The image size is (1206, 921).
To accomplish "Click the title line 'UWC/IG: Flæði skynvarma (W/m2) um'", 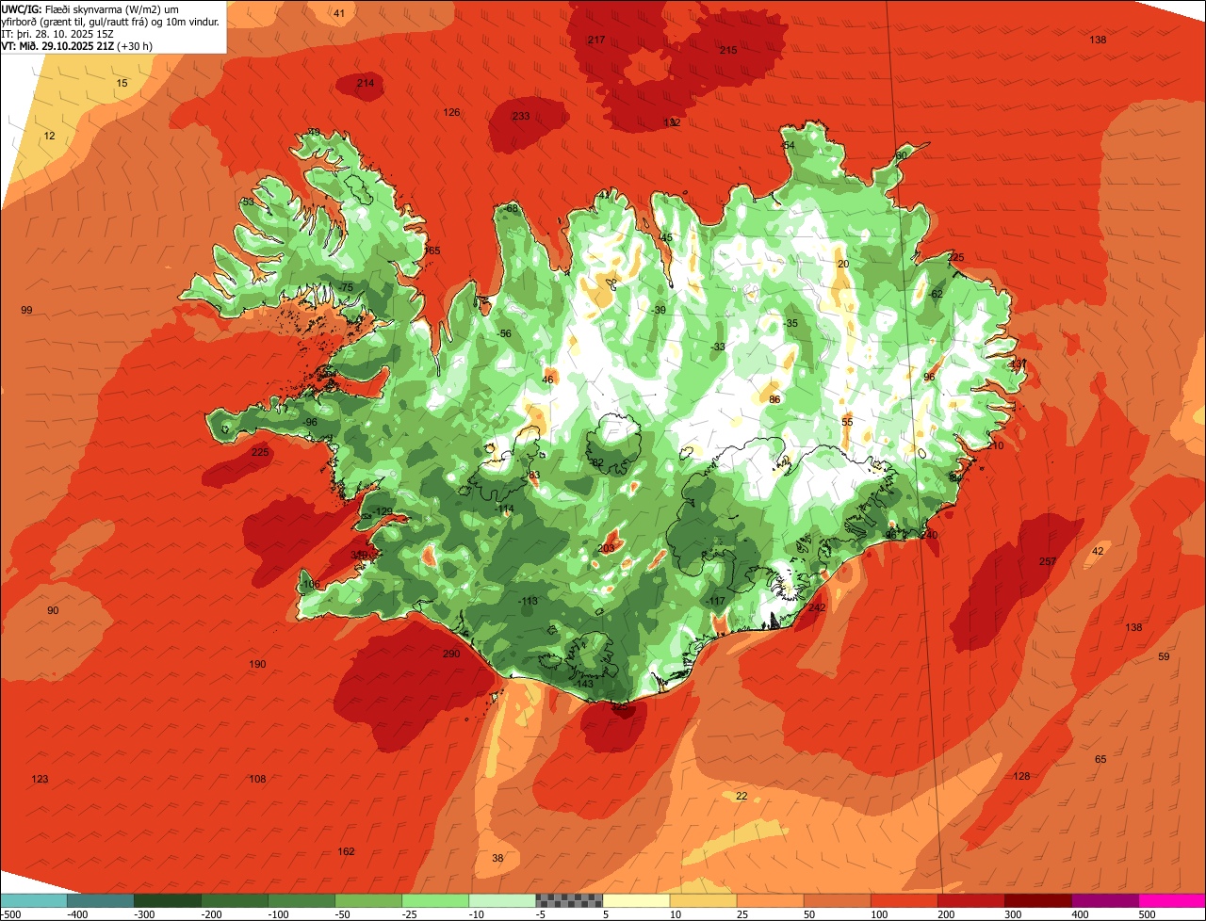I will coord(90,8).
